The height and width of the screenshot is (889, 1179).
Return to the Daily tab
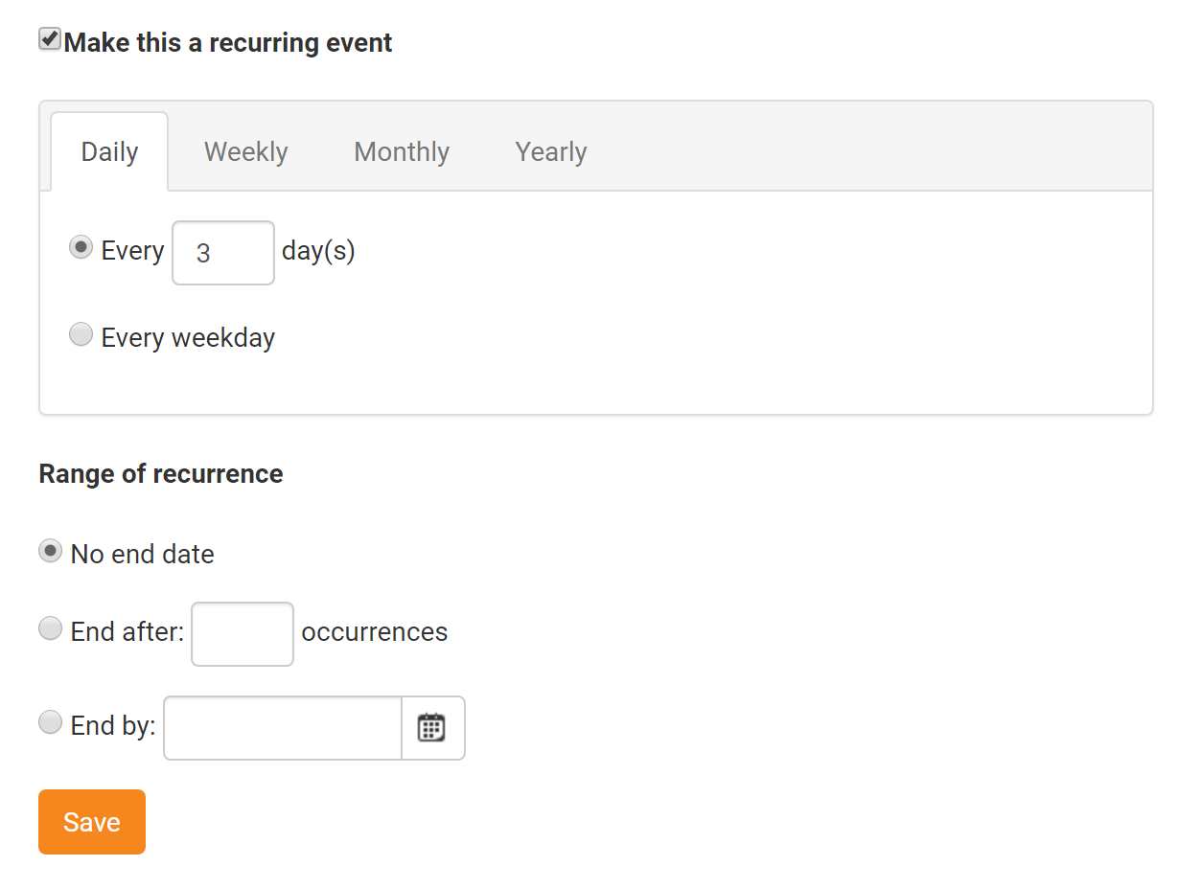[x=108, y=151]
